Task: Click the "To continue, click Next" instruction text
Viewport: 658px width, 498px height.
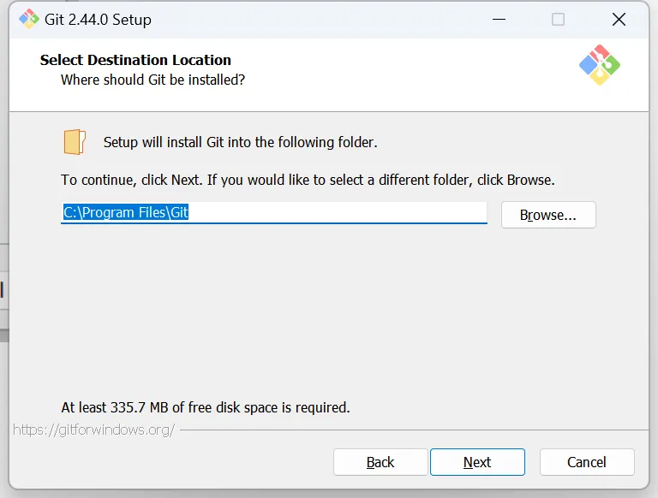Action: 308,181
